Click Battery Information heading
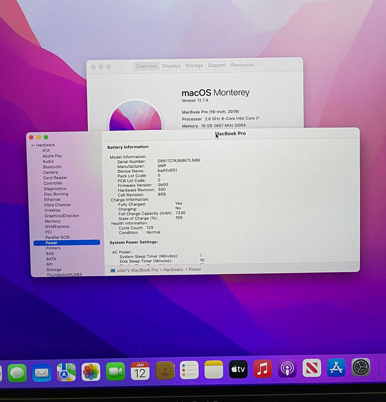Image resolution: width=386 pixels, height=402 pixels. (128, 147)
